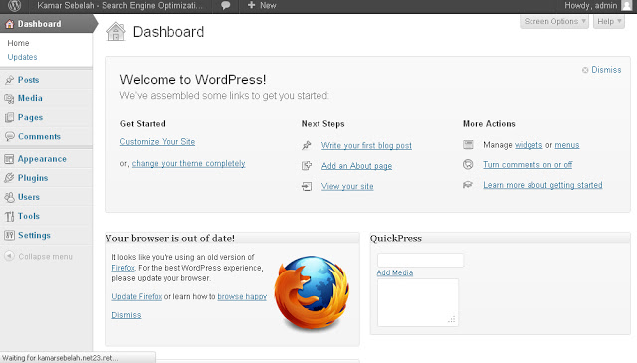Collapse the sidebar menu
Viewport: 637px width, 363px height.
click(39, 257)
